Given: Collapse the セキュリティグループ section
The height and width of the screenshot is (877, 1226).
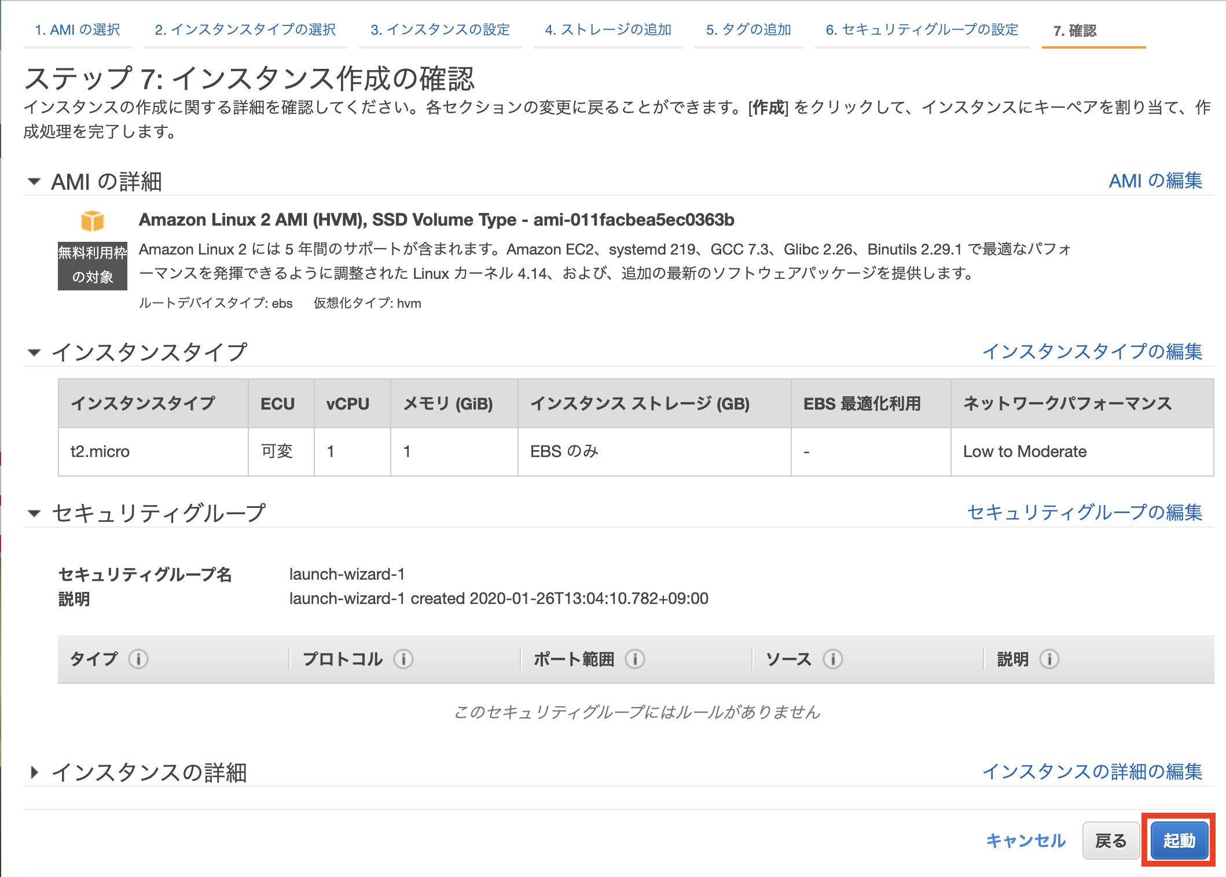Looking at the screenshot, I should click(x=34, y=513).
